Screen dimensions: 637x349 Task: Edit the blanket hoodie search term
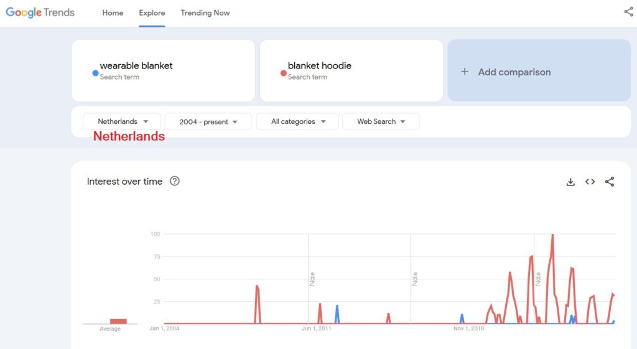319,66
